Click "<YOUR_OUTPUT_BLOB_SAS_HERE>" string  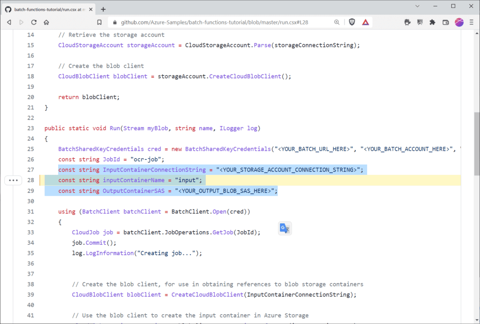(x=225, y=191)
